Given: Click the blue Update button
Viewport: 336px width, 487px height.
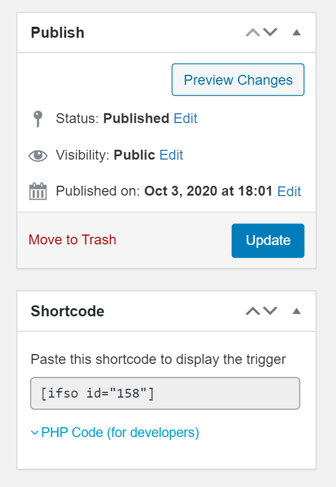Looking at the screenshot, I should (x=268, y=241).
